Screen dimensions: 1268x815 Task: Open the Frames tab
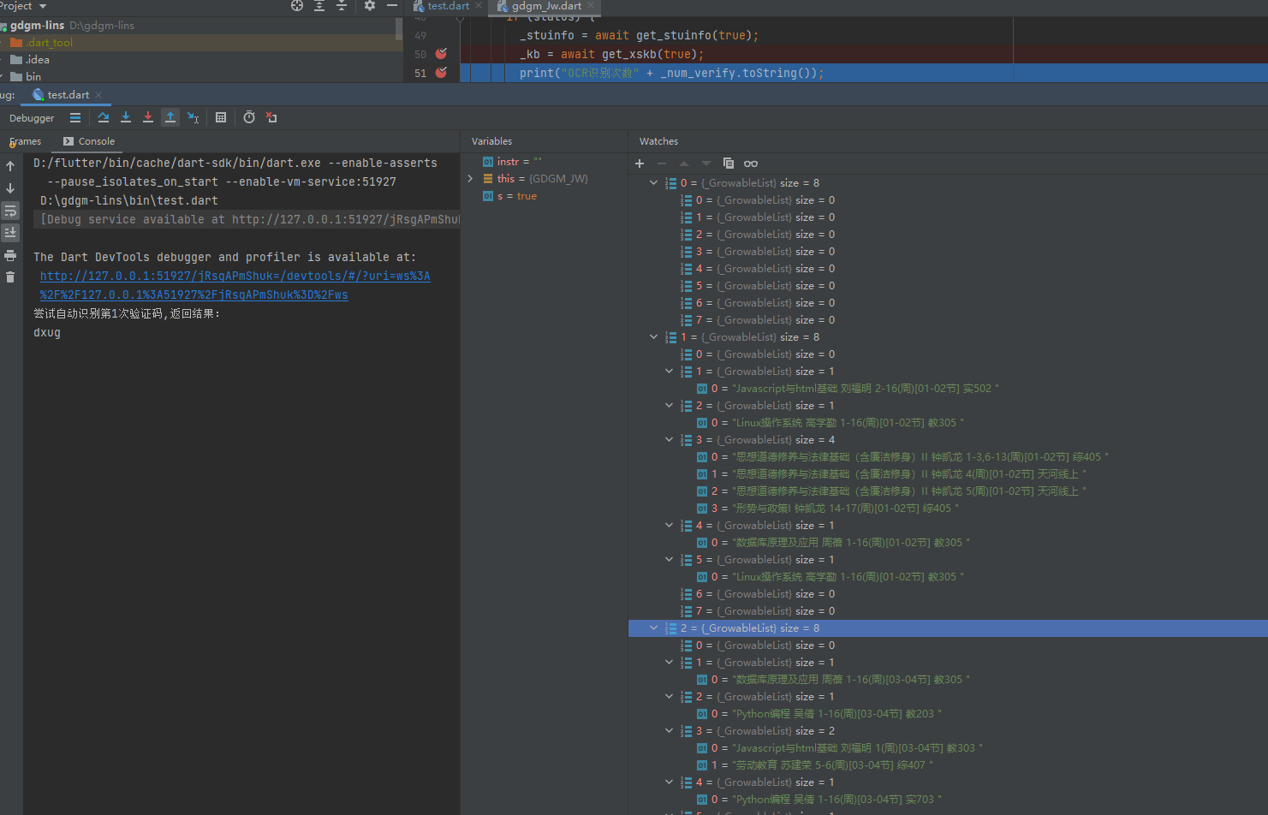[x=26, y=141]
